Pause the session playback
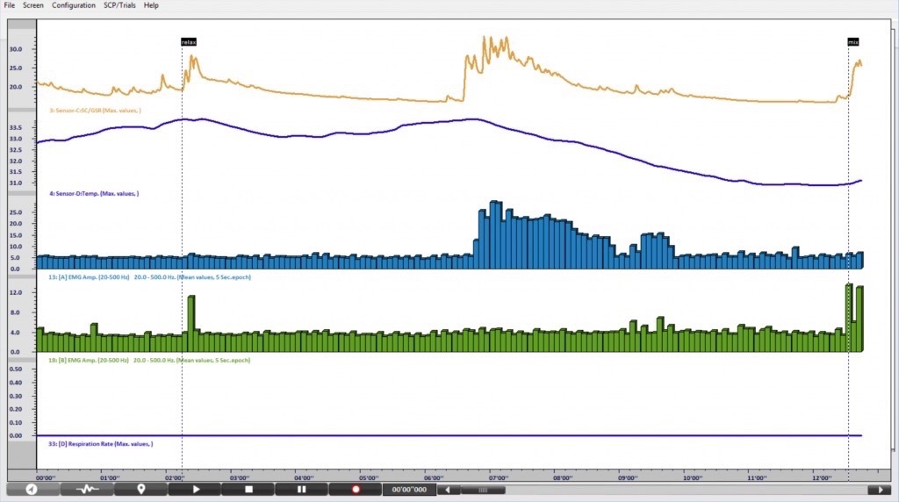Screen dimensions: 899x502 301,490
